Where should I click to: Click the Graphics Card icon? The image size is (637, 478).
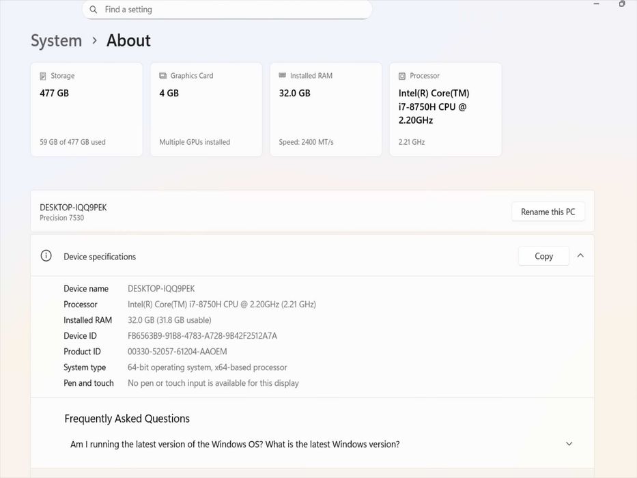point(163,76)
